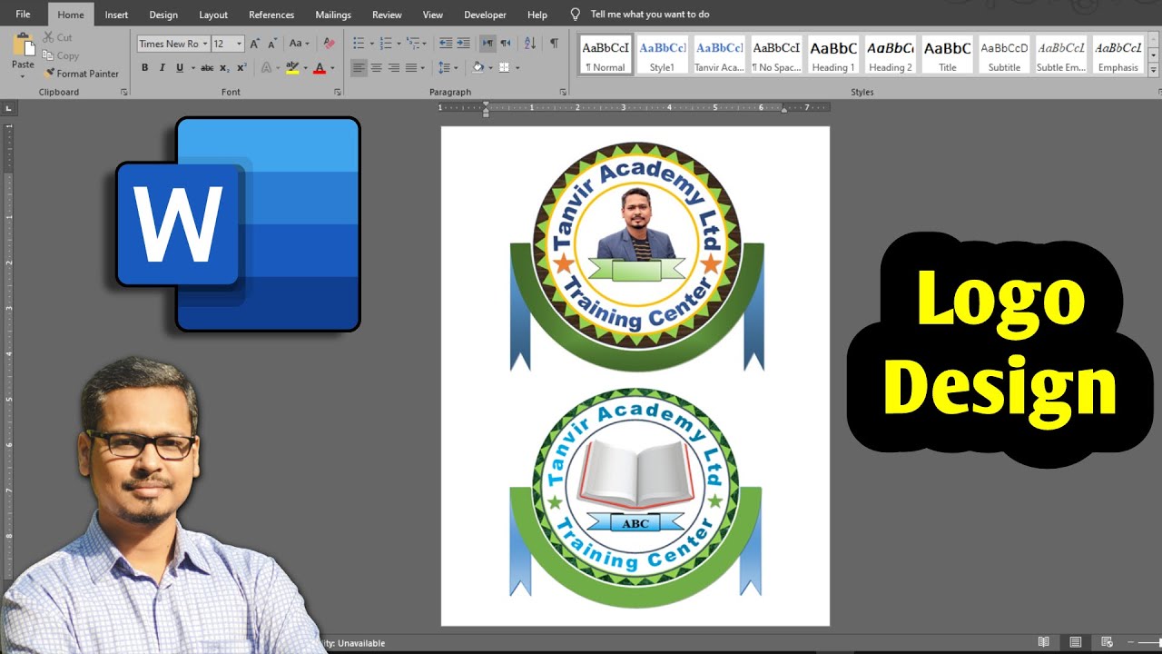Image resolution: width=1162 pixels, height=654 pixels.
Task: Apply the Normal style
Action: click(606, 55)
